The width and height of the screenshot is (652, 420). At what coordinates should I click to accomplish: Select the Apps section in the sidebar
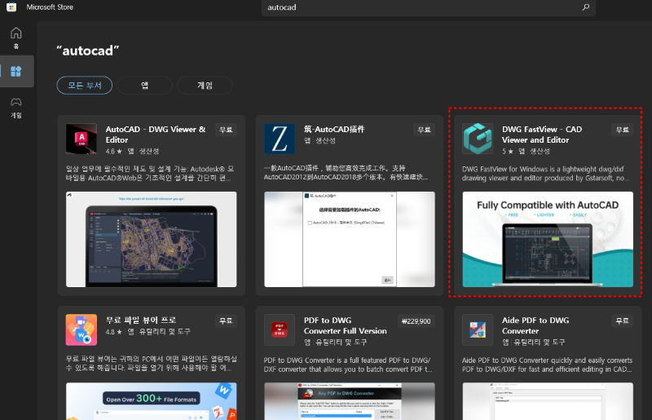click(16, 71)
